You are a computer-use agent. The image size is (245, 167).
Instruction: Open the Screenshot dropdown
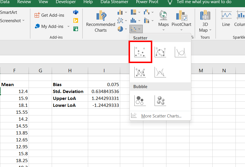coord(12,20)
